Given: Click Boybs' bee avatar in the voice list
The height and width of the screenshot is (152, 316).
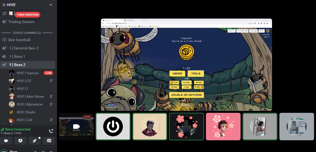Looking at the screenshot, I should [x=12, y=112].
